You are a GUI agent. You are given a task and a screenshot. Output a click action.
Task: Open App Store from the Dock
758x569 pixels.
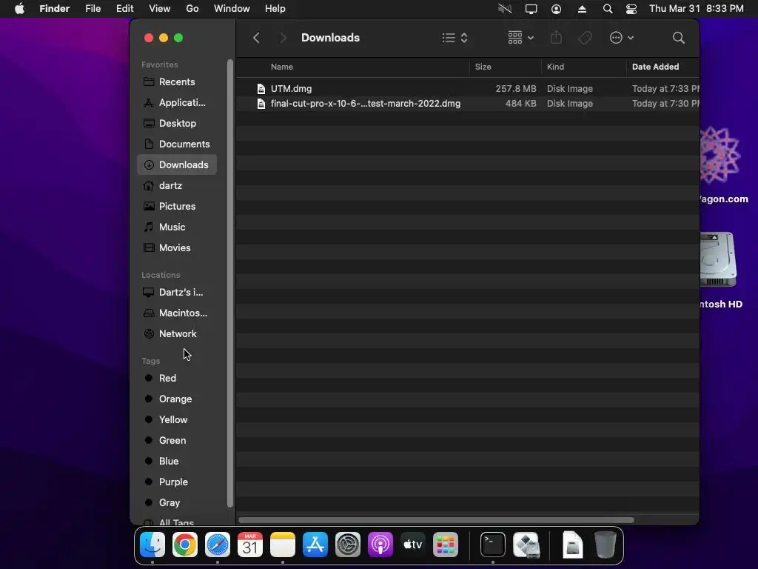click(x=315, y=545)
